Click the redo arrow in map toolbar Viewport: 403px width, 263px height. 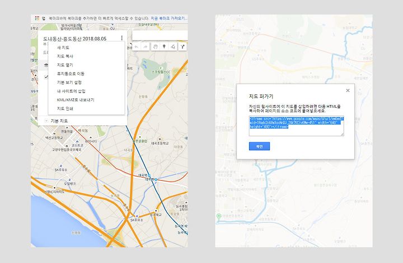145,47
